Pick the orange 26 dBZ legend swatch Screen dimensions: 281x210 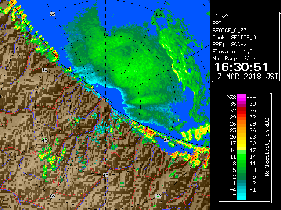click(241, 124)
